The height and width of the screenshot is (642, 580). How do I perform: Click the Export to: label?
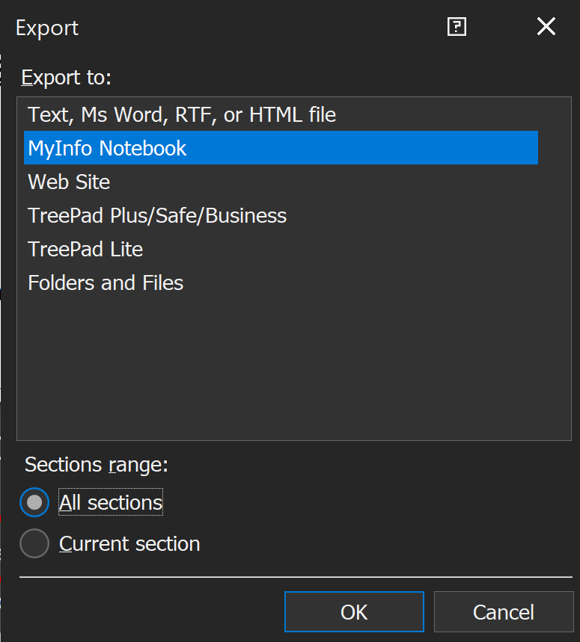[x=66, y=77]
